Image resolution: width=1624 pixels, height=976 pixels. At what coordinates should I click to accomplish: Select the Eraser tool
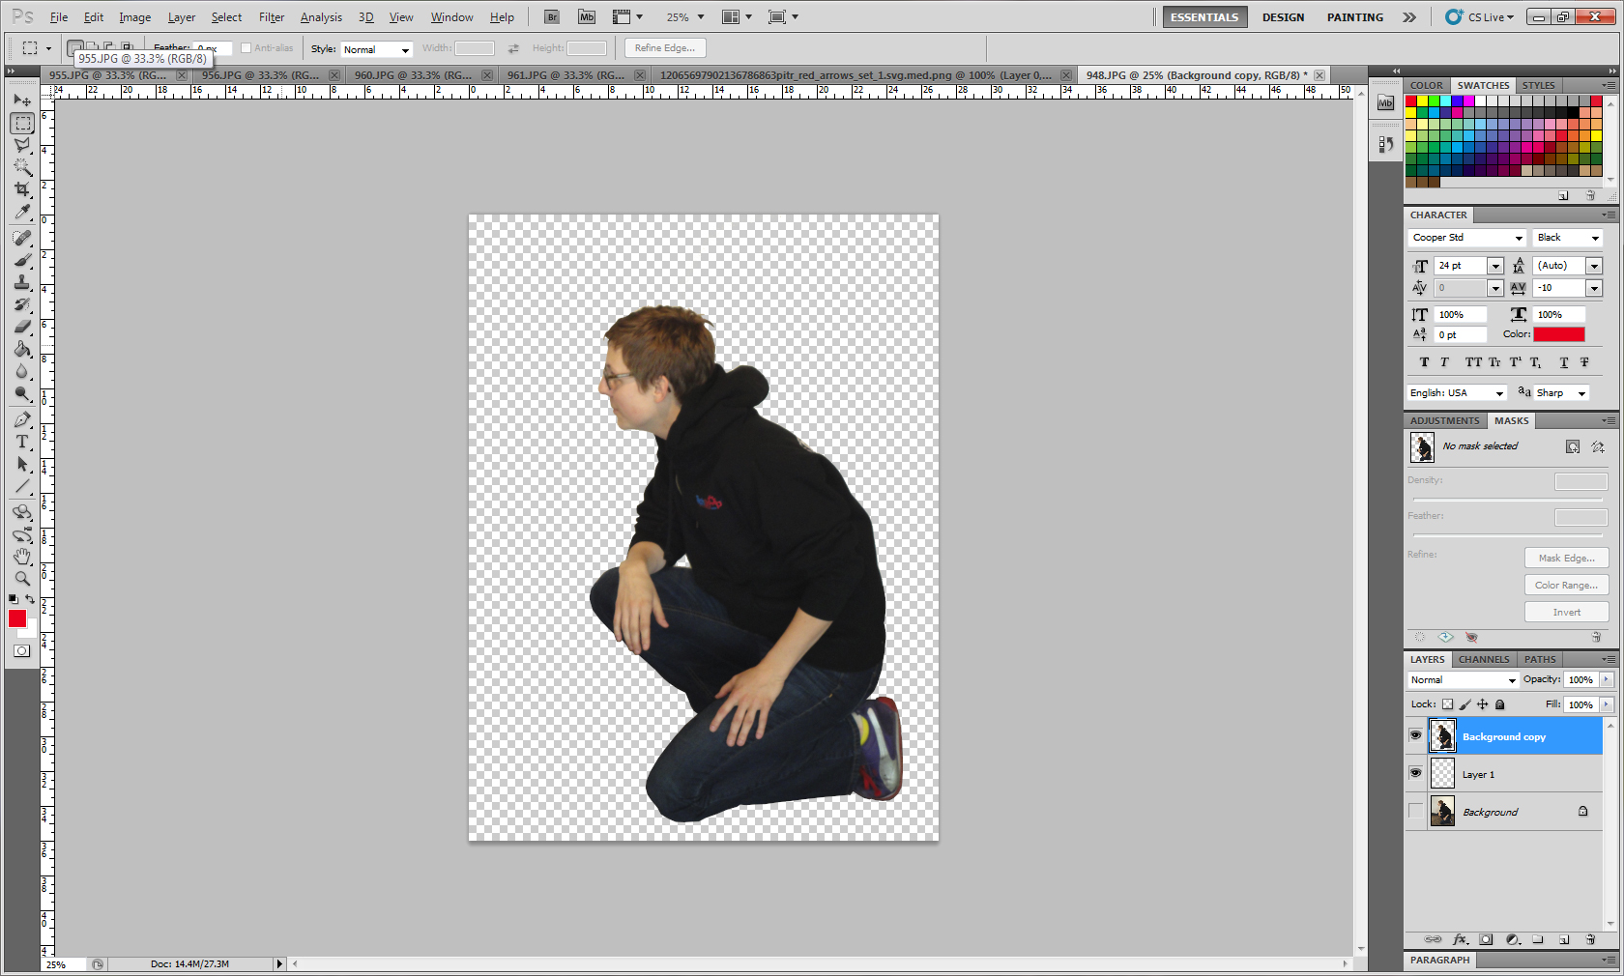click(22, 327)
